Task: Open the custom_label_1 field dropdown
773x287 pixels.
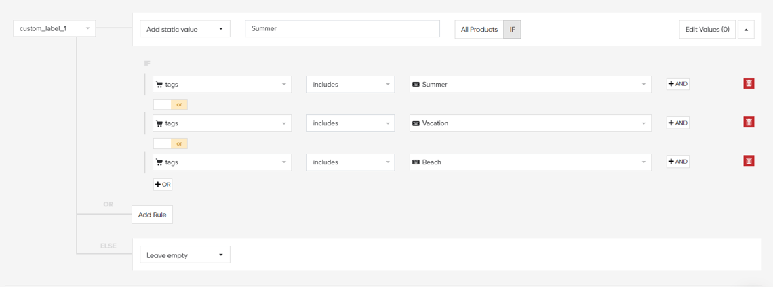Action: [x=54, y=28]
